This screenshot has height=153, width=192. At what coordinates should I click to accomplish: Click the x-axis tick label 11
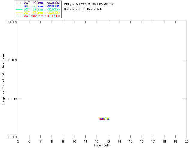85,141
